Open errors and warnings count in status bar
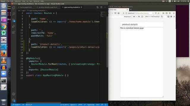The image size is (190, 106). [29, 105]
